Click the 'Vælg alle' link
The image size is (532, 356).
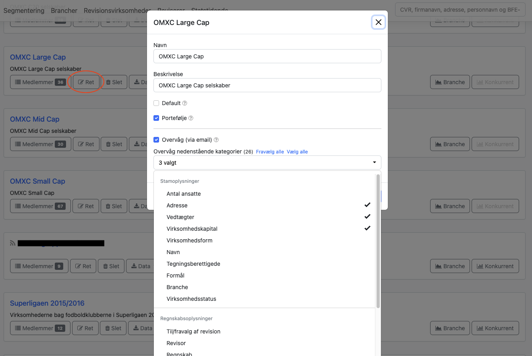pyautogui.click(x=297, y=152)
